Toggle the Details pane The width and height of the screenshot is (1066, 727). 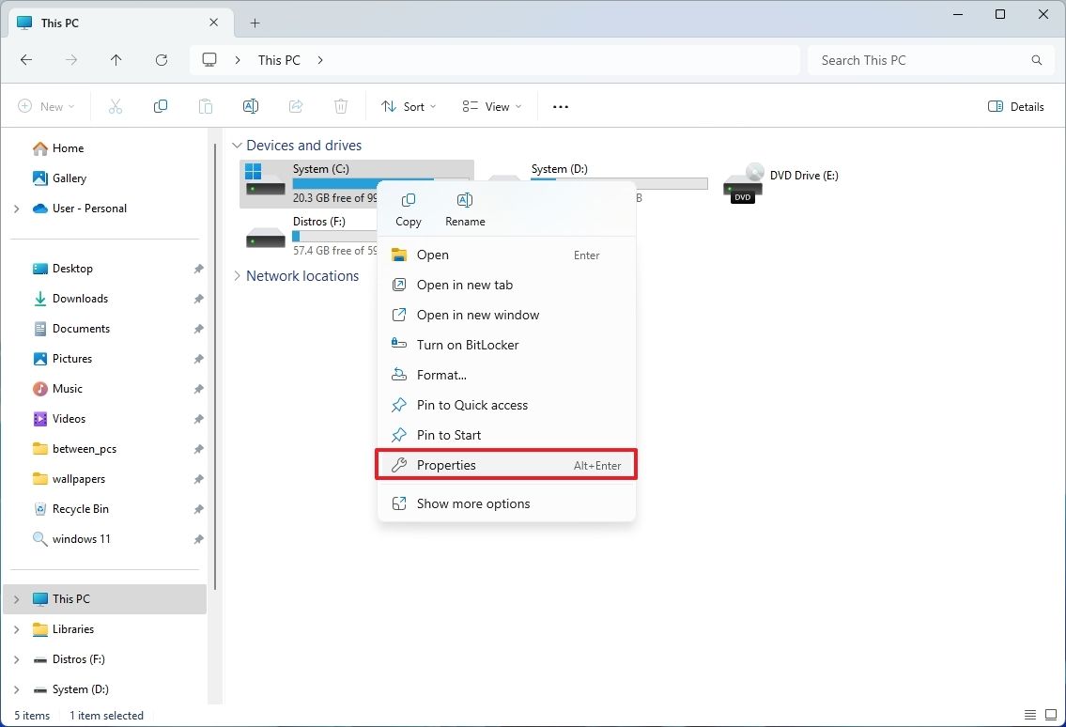click(x=1015, y=106)
